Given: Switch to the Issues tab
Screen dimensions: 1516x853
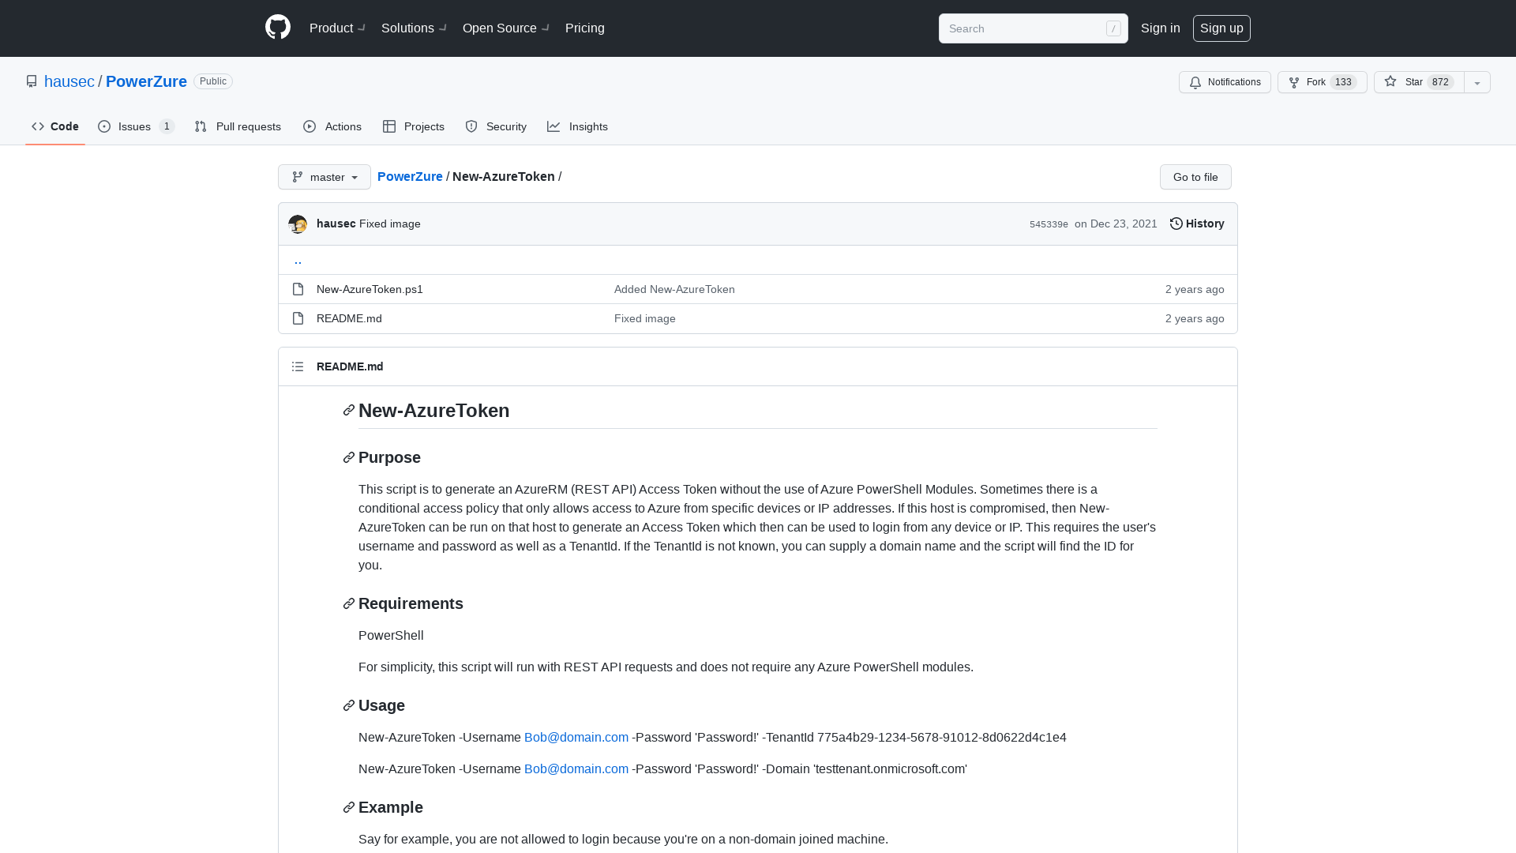Looking at the screenshot, I should click(x=137, y=126).
